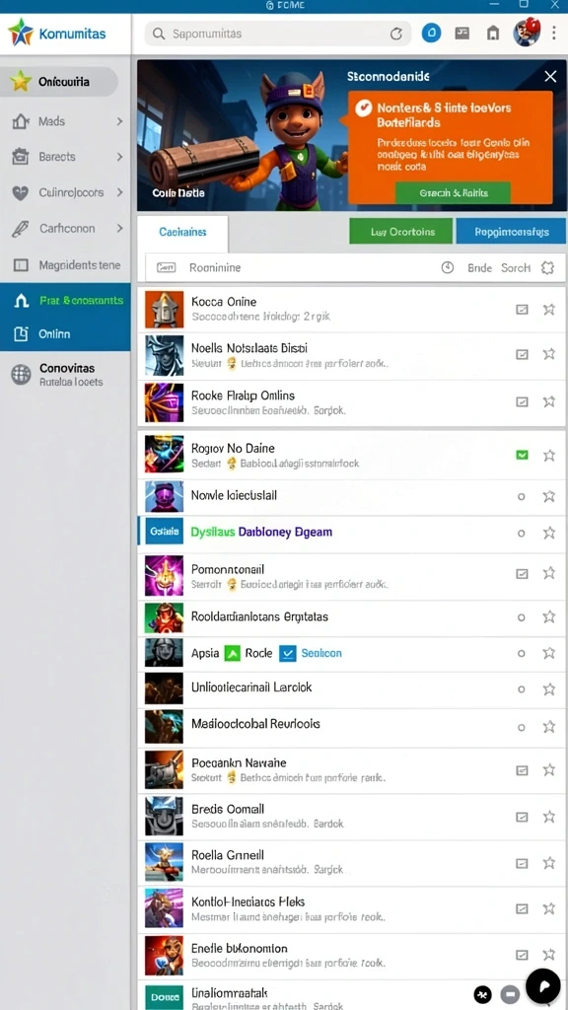Toggle the blue Rocle checkbox icon
Viewport: 568px width, 1010px height.
(287, 653)
